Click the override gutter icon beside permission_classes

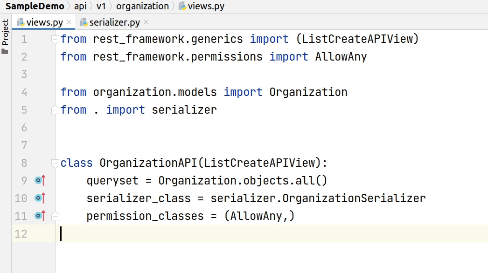pos(40,216)
